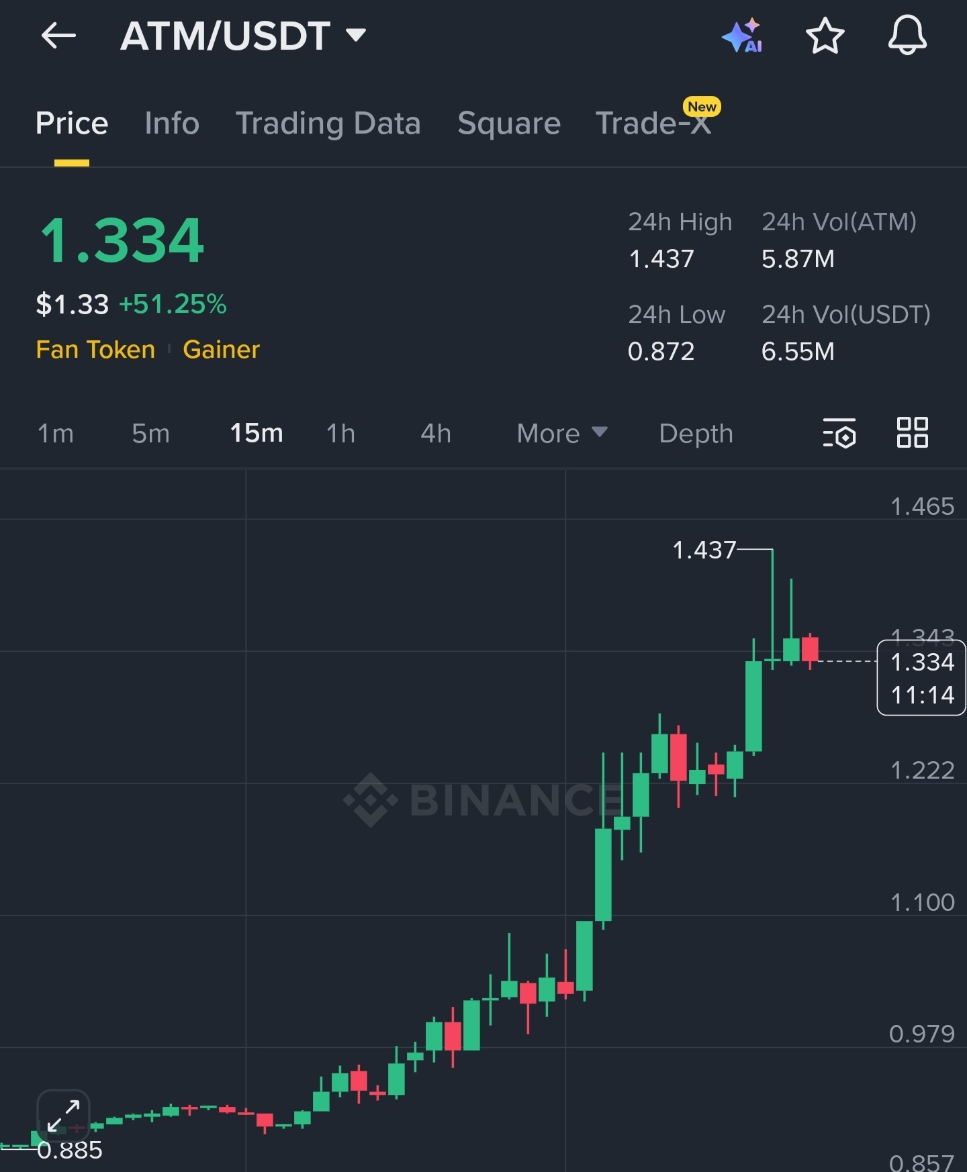Switch chart to 1h interval
The height and width of the screenshot is (1172, 967).
tap(340, 434)
